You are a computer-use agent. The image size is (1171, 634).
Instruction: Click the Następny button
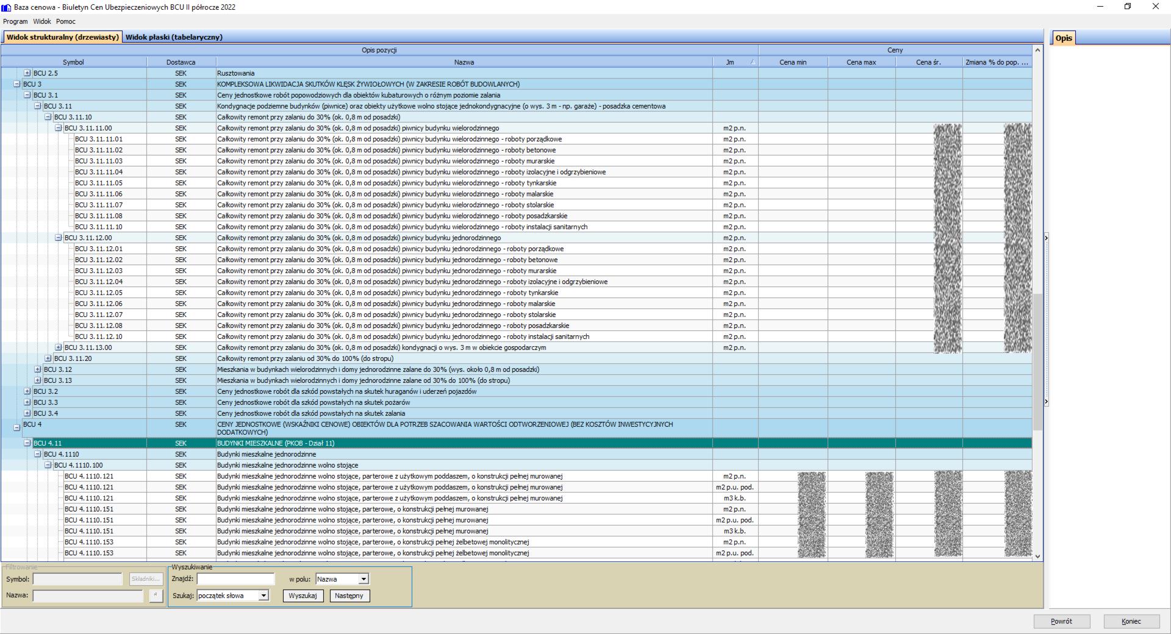point(349,596)
